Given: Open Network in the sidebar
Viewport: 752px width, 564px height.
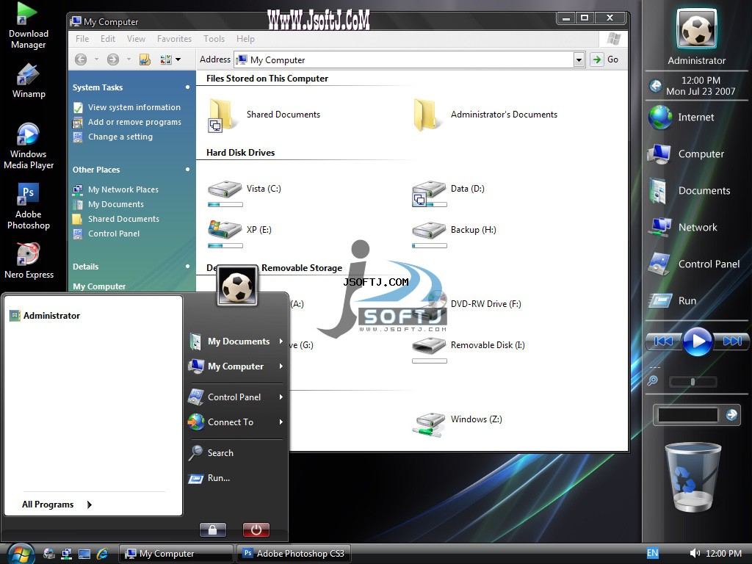Looking at the screenshot, I should pos(682,228).
